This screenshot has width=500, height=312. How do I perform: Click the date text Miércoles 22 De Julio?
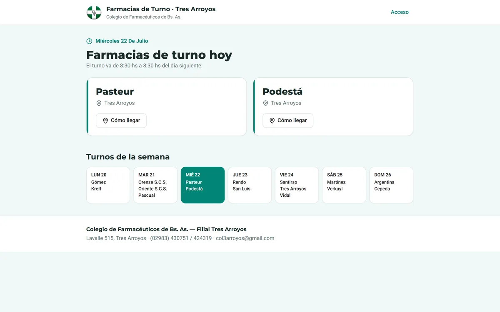[122, 41]
